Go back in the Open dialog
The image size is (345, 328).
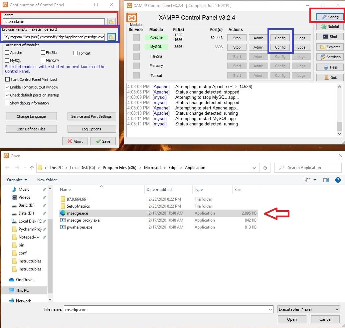coord(7,168)
